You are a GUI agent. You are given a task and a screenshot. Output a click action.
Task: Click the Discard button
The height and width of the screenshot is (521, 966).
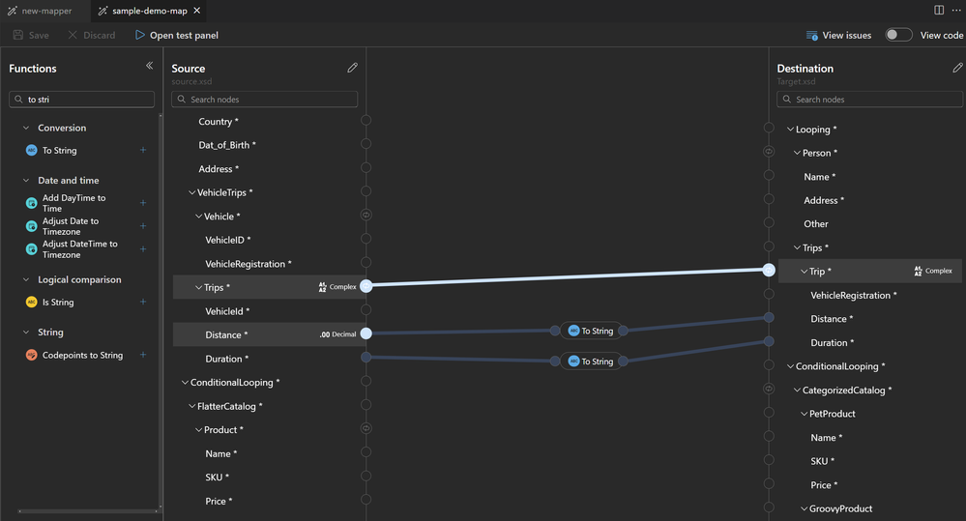tap(91, 35)
